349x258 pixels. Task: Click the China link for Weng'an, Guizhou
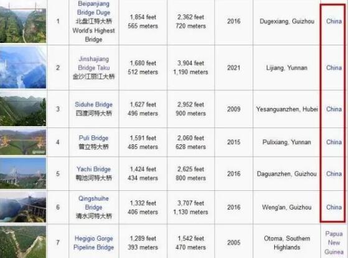[333, 207]
